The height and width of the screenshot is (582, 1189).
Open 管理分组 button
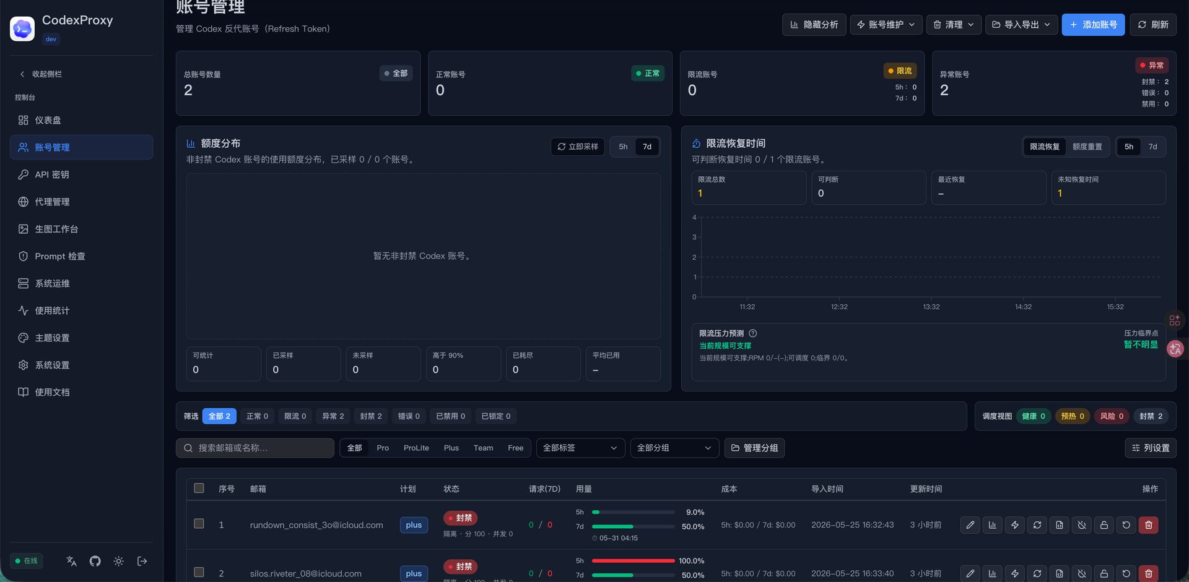coord(754,448)
